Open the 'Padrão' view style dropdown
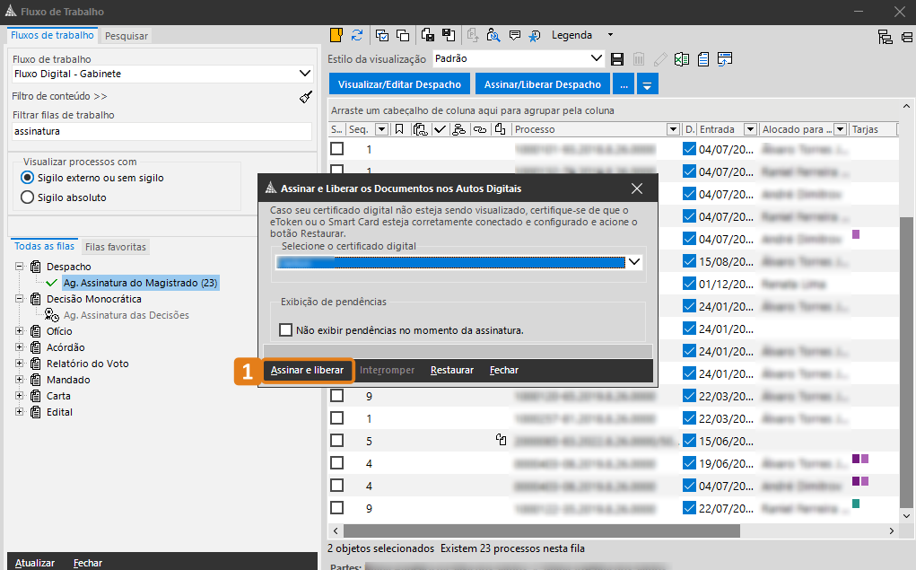The image size is (916, 570). pyautogui.click(x=596, y=58)
